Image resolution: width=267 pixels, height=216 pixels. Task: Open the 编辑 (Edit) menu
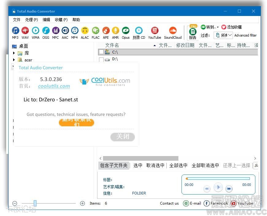tap(46, 20)
